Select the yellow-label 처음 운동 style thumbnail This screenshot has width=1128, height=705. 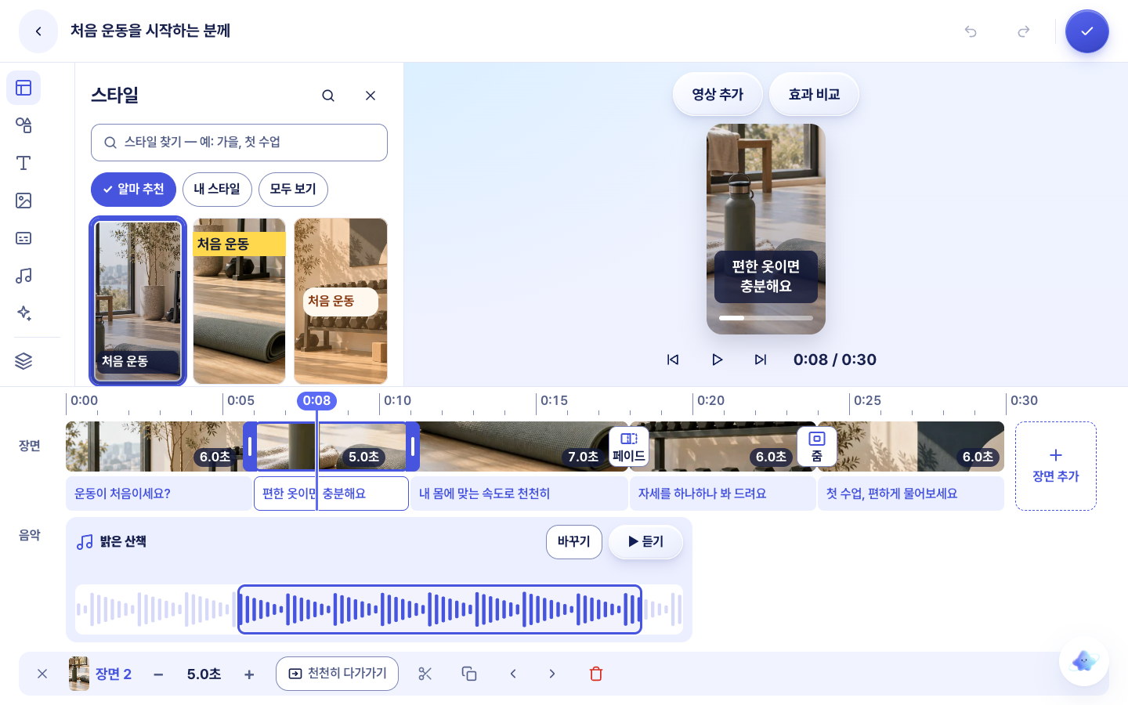coord(239,301)
